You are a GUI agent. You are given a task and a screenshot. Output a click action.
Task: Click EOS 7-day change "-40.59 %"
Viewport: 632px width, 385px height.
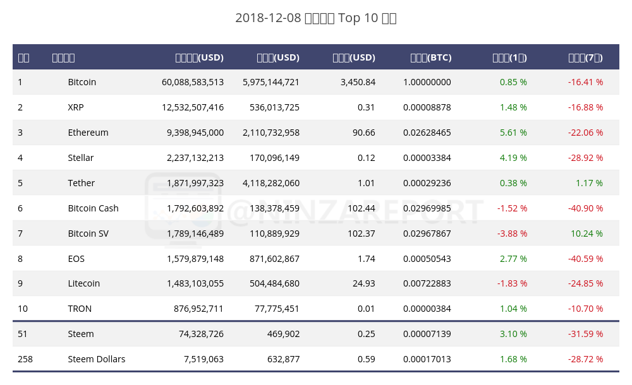(x=586, y=259)
